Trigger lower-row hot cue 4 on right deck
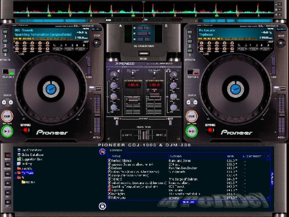 pyautogui.click(x=224, y=49)
